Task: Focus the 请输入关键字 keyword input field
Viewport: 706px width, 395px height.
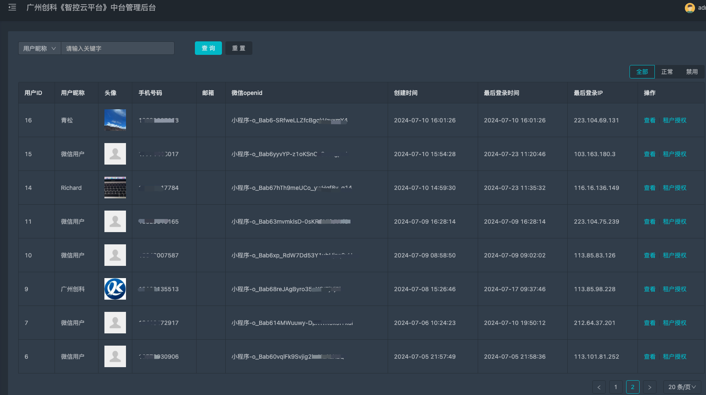Action: coord(118,49)
